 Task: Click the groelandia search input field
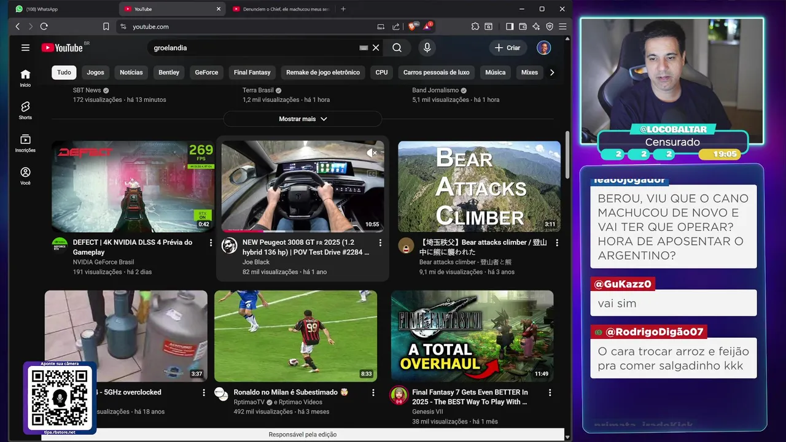click(255, 47)
